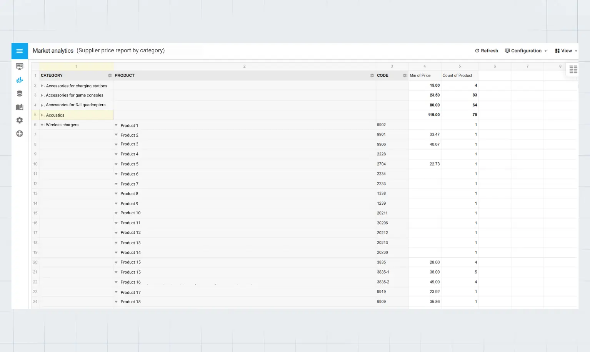
Task: Select the Min of Price column header
Action: click(x=420, y=76)
